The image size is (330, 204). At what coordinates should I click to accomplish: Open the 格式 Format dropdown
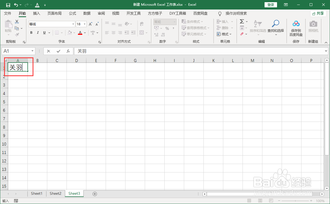click(x=224, y=34)
